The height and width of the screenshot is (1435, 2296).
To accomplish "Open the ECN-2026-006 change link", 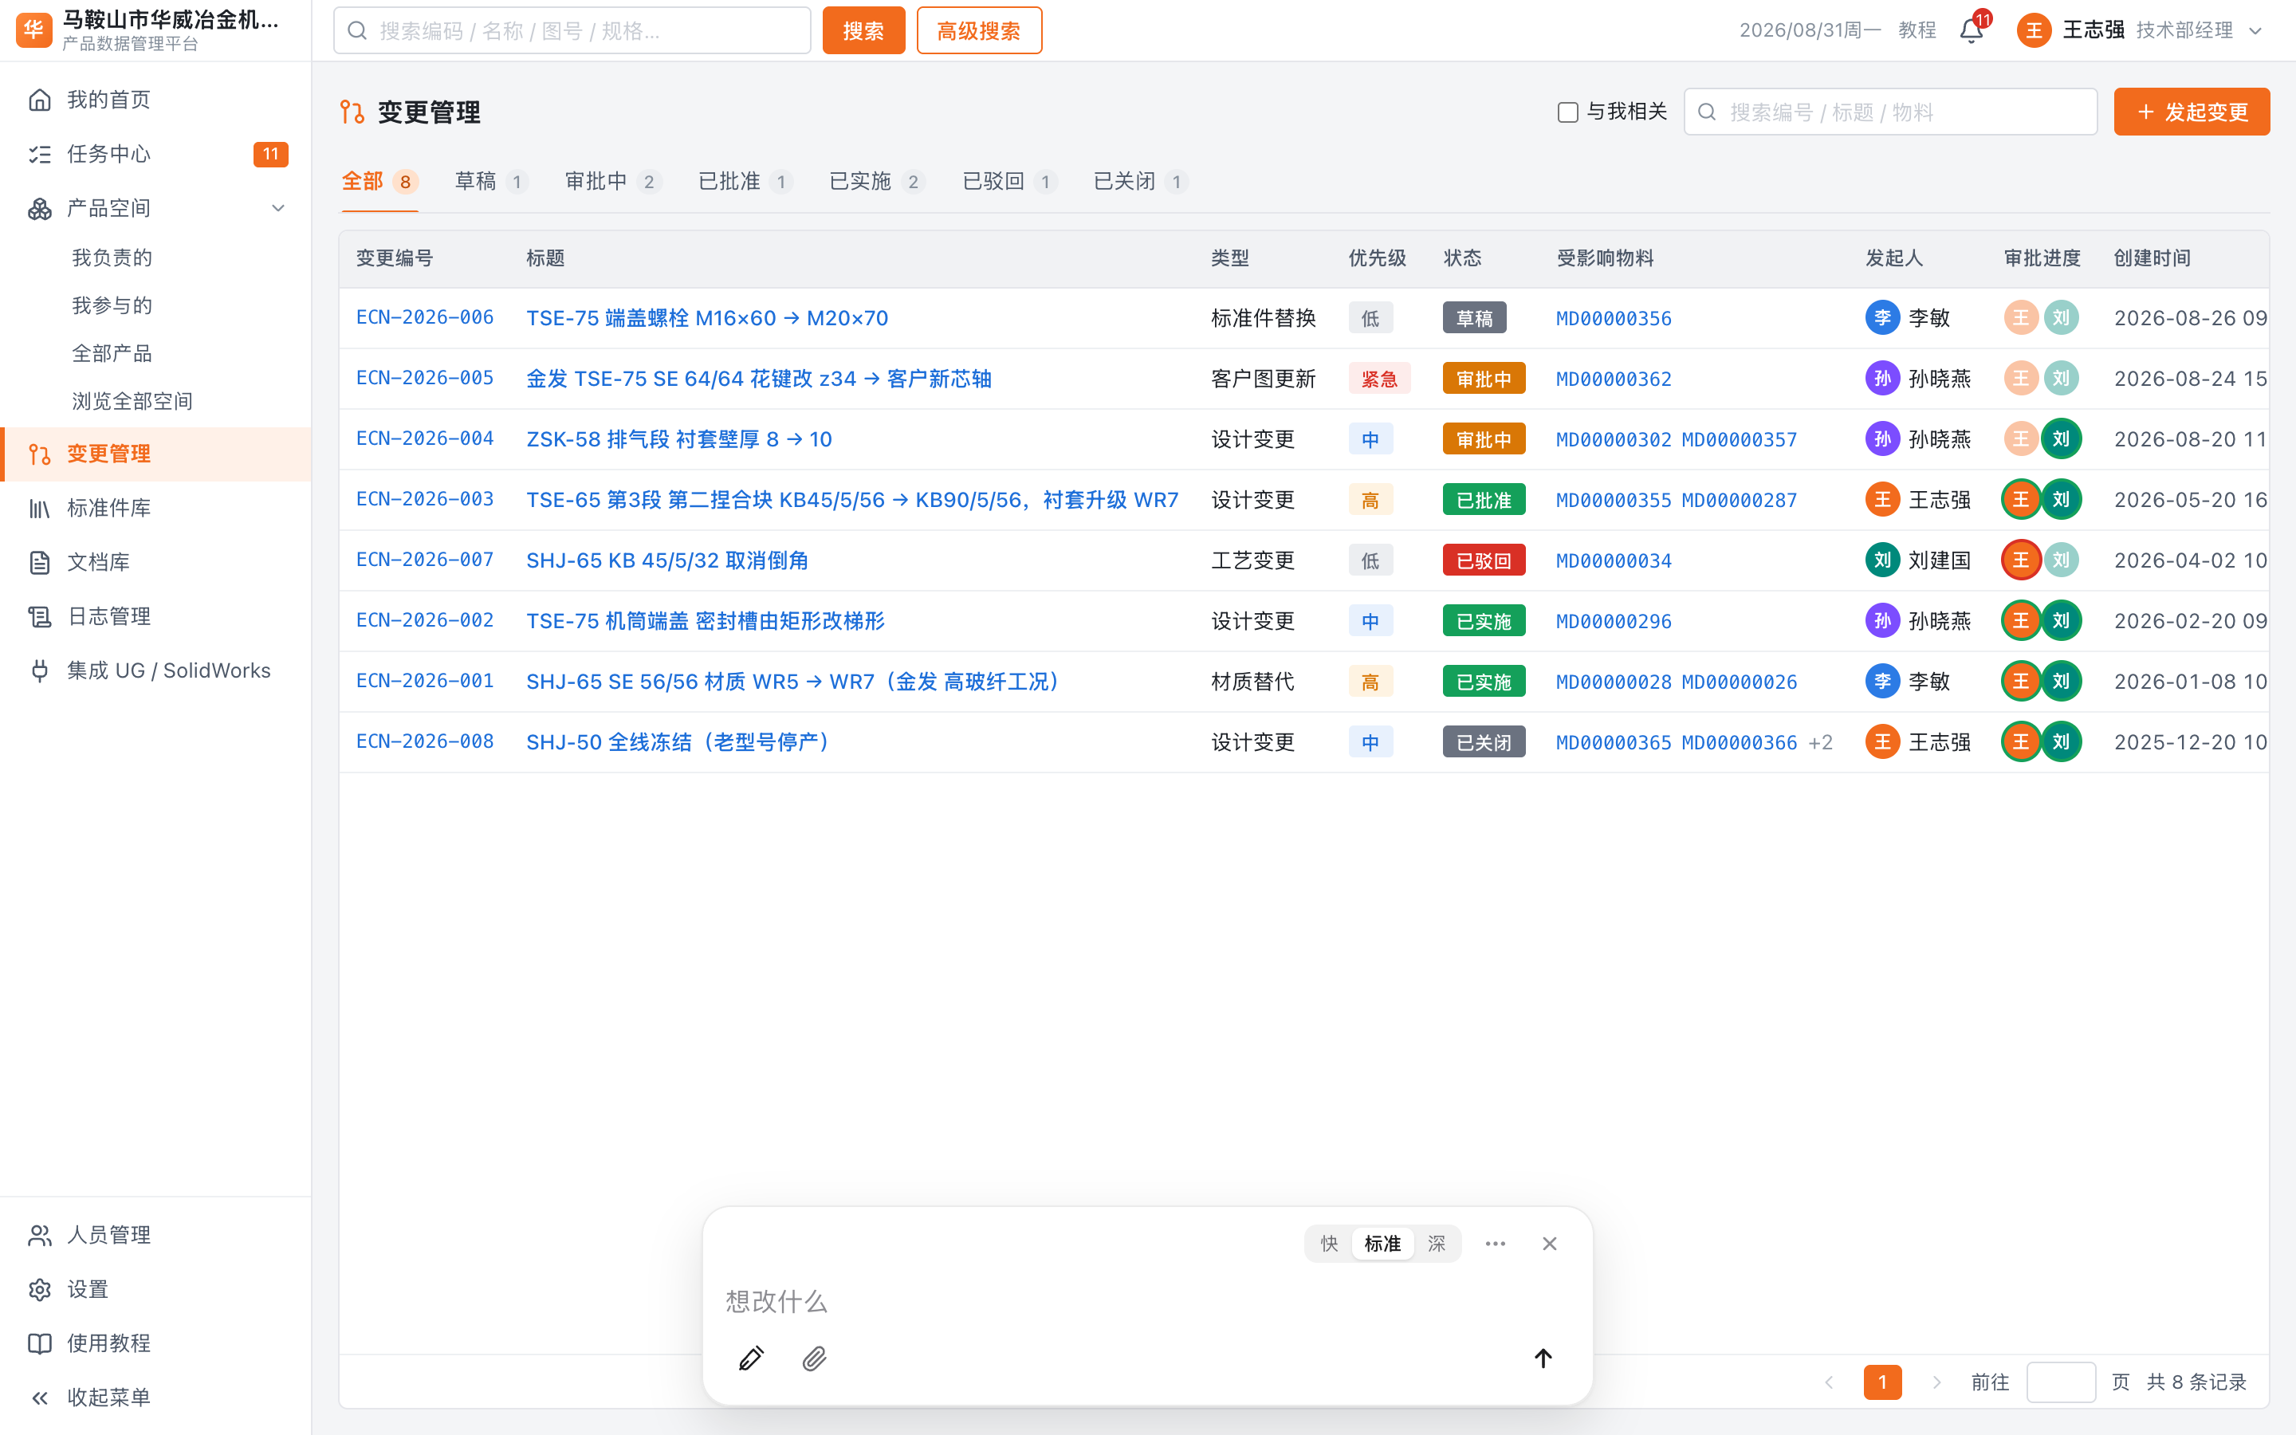I will (x=425, y=318).
